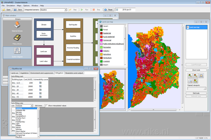Image resolution: width=211 pixels, height=140 pixels.
Task: Click the Open folder icon in toolbar
Action: [x=4, y=10]
